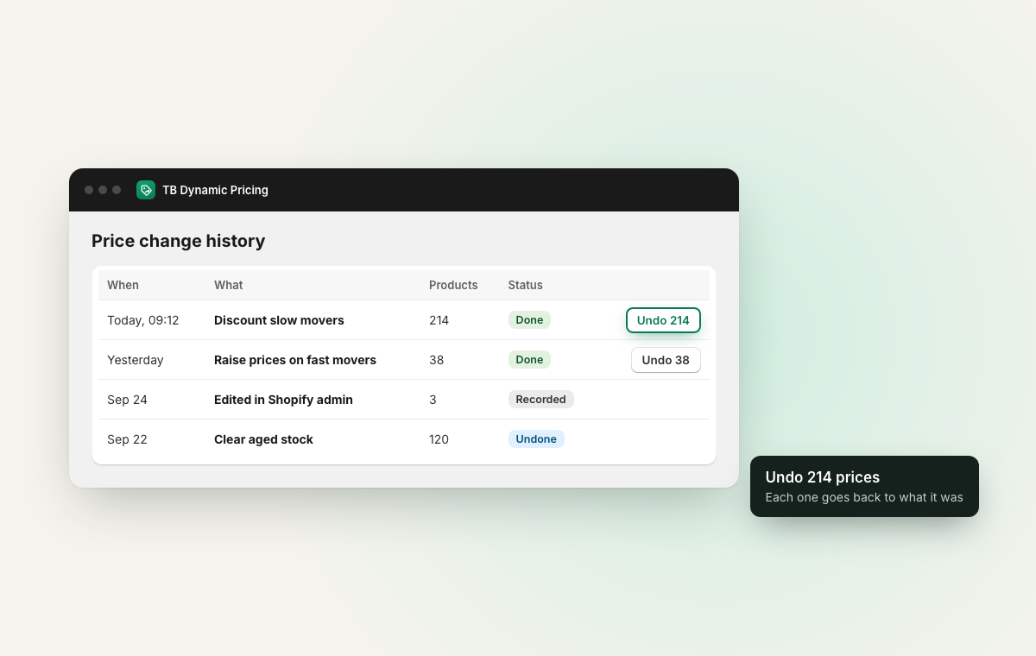This screenshot has height=656, width=1036.
Task: Click the Today, 09:12 date cell
Action: click(143, 320)
